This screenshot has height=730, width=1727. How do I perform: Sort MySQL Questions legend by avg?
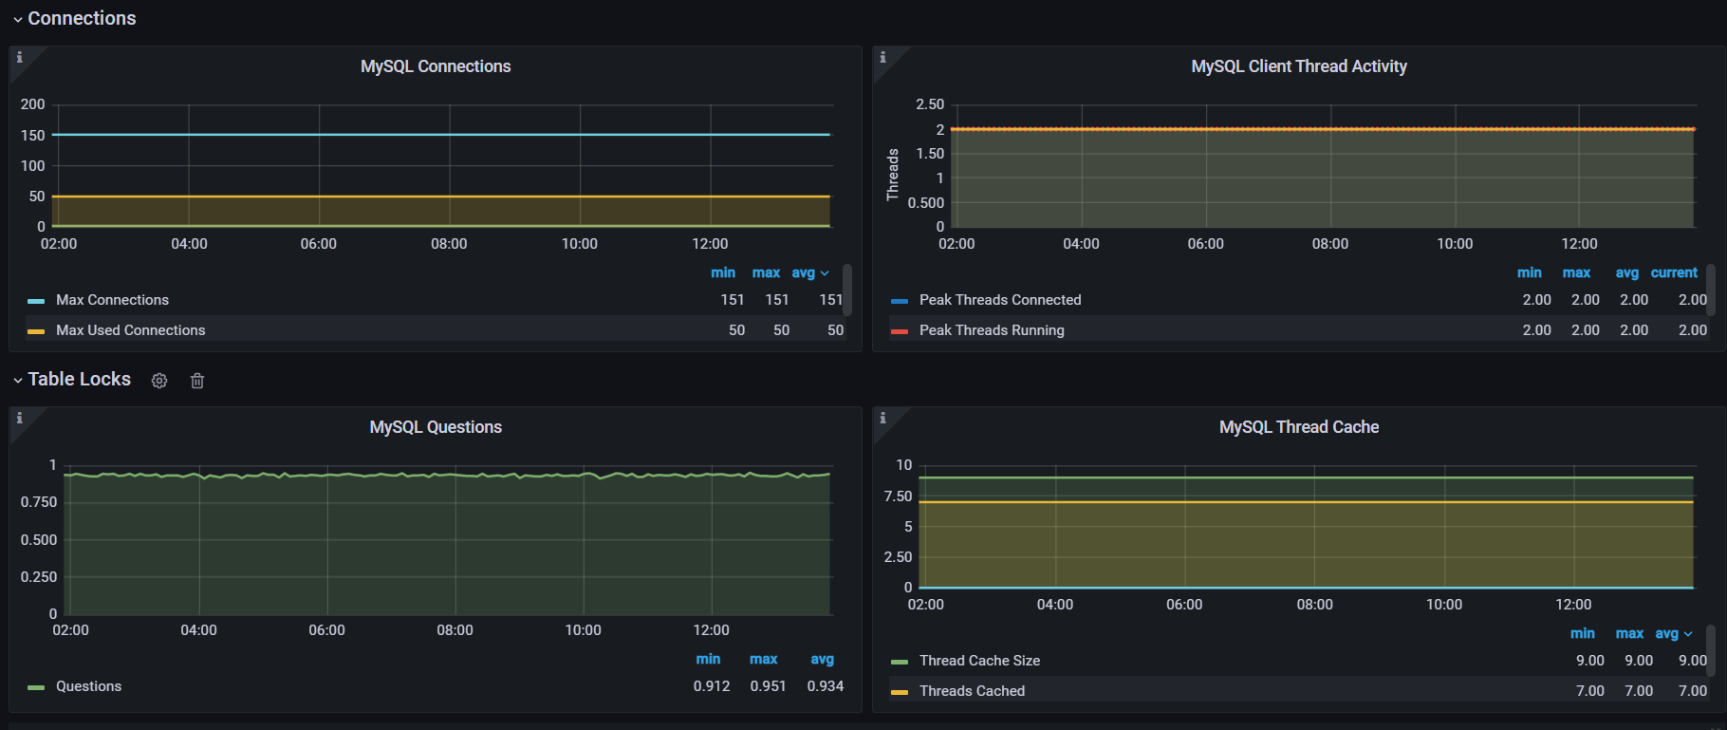(x=823, y=659)
